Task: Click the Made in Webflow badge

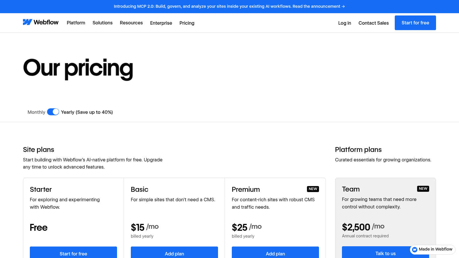Action: pyautogui.click(x=433, y=249)
